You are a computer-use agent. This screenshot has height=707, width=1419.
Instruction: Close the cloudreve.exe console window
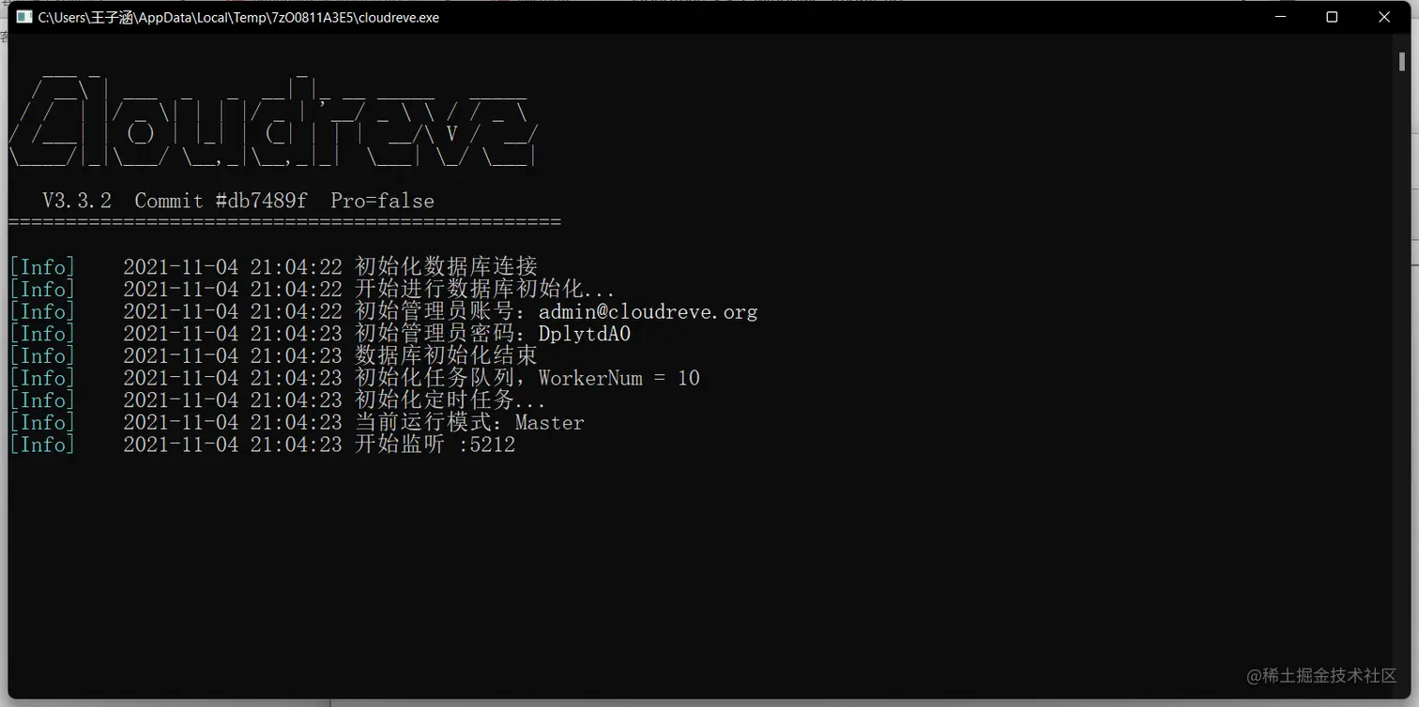pyautogui.click(x=1384, y=17)
